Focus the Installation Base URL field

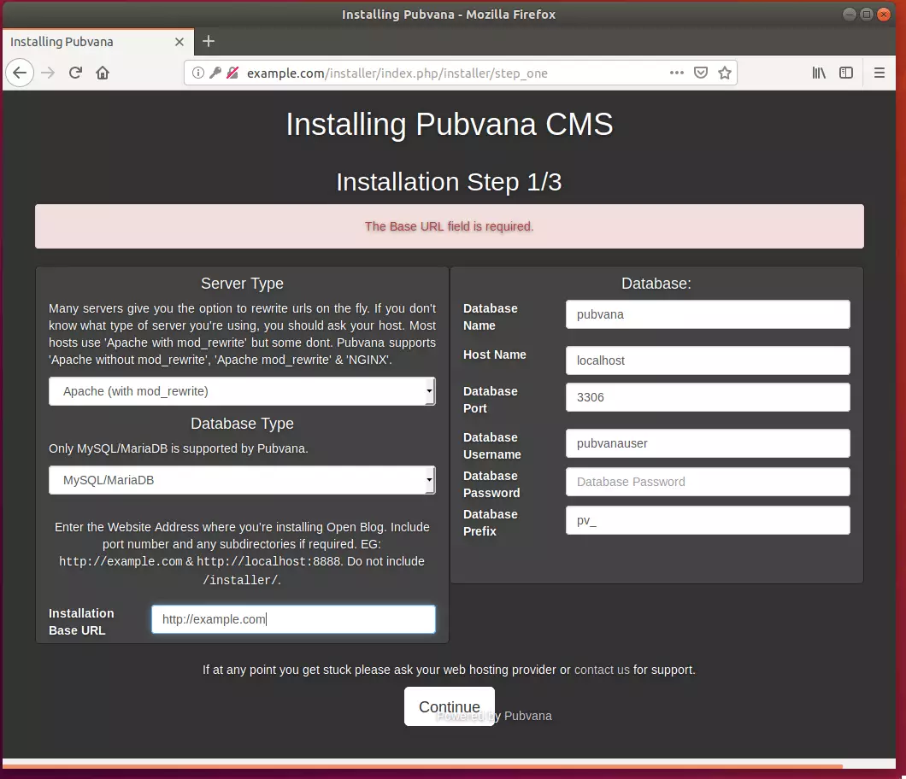[293, 619]
